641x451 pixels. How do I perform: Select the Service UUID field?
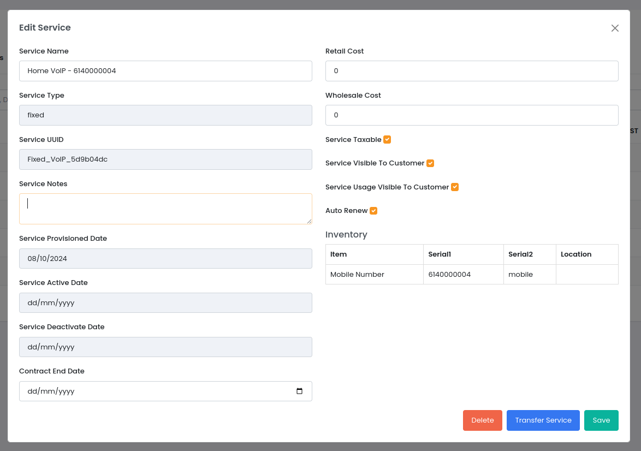(x=165, y=159)
